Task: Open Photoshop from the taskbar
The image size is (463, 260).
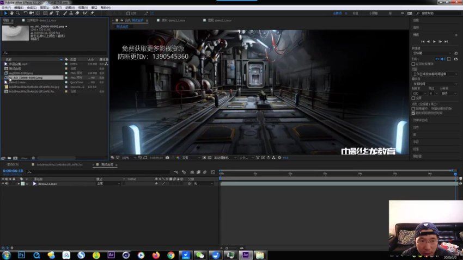Action: click(x=21, y=255)
